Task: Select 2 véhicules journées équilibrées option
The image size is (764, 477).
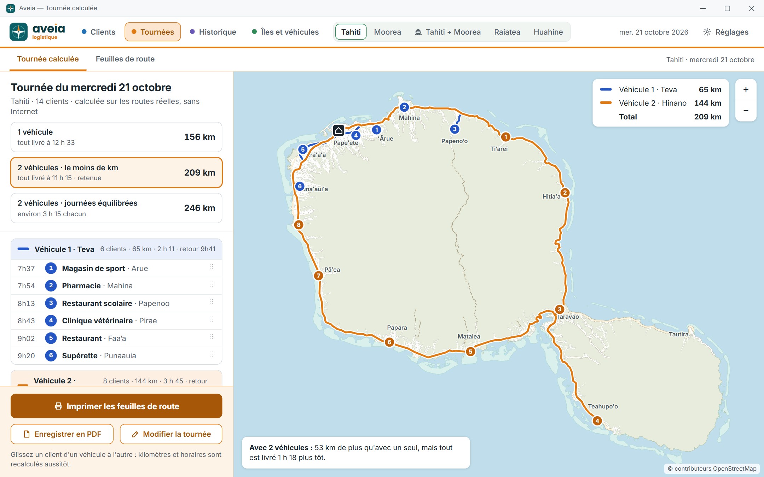Action: (x=116, y=208)
